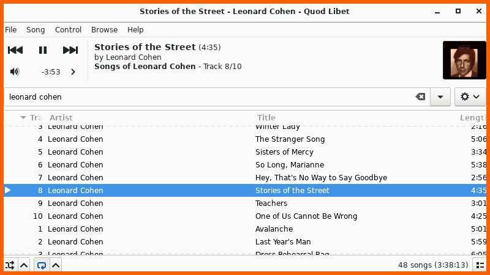
Task: Toggle the queue view icon in status bar
Action: click(480, 265)
